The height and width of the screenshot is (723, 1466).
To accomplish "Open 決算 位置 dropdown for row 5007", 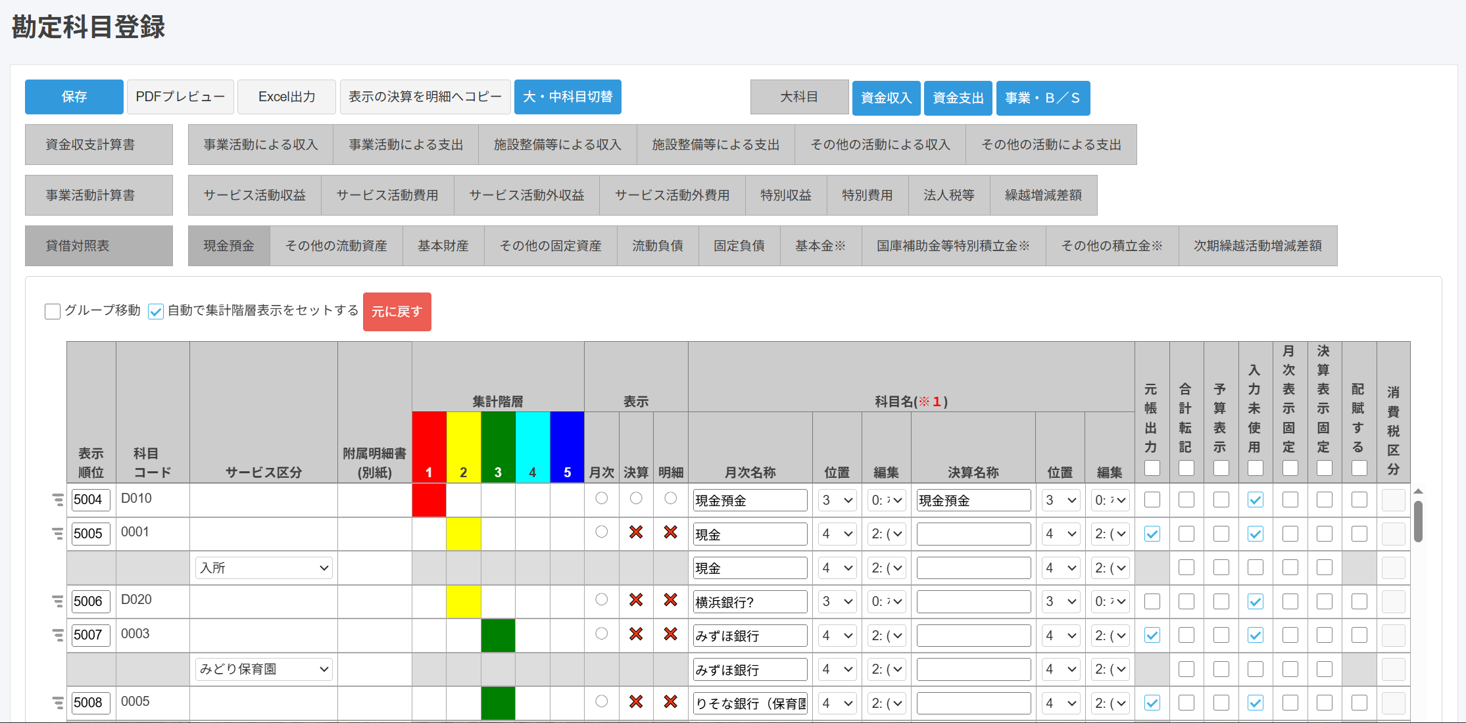I will click(x=1061, y=636).
